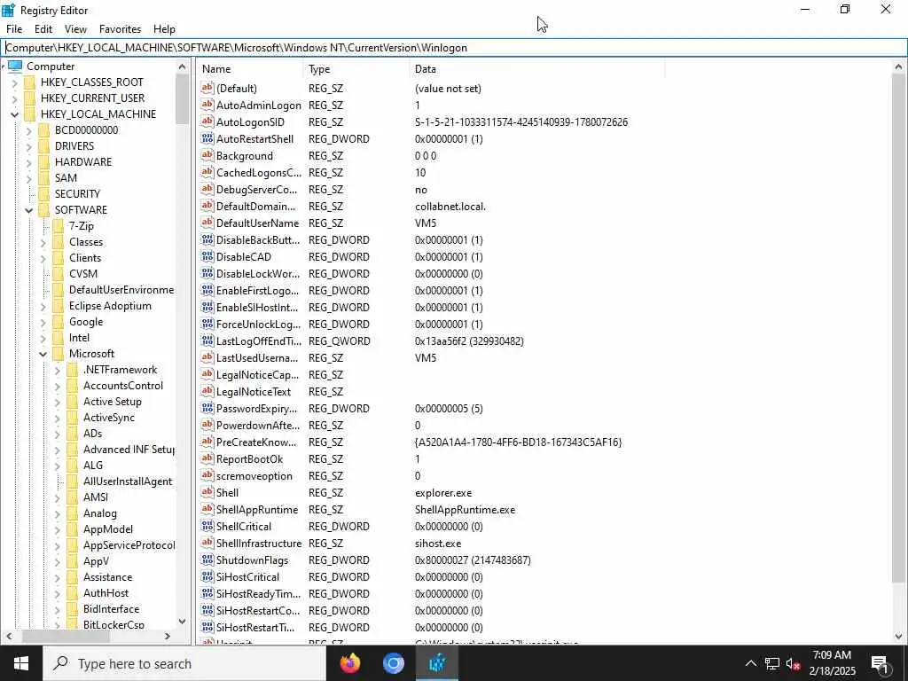The height and width of the screenshot is (681, 908).
Task: Click the taskbar search box
Action: point(184,663)
